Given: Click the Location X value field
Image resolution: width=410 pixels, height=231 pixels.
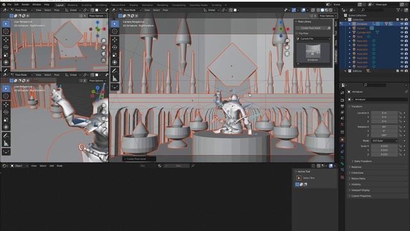Looking at the screenshot, I should click(384, 113).
